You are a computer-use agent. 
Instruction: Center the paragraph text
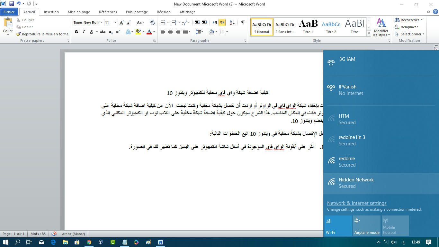click(x=170, y=32)
